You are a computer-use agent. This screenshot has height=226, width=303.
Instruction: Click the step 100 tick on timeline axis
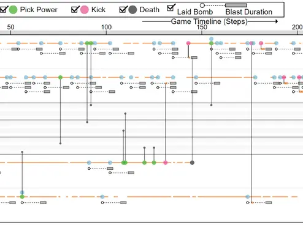pyautogui.click(x=106, y=32)
